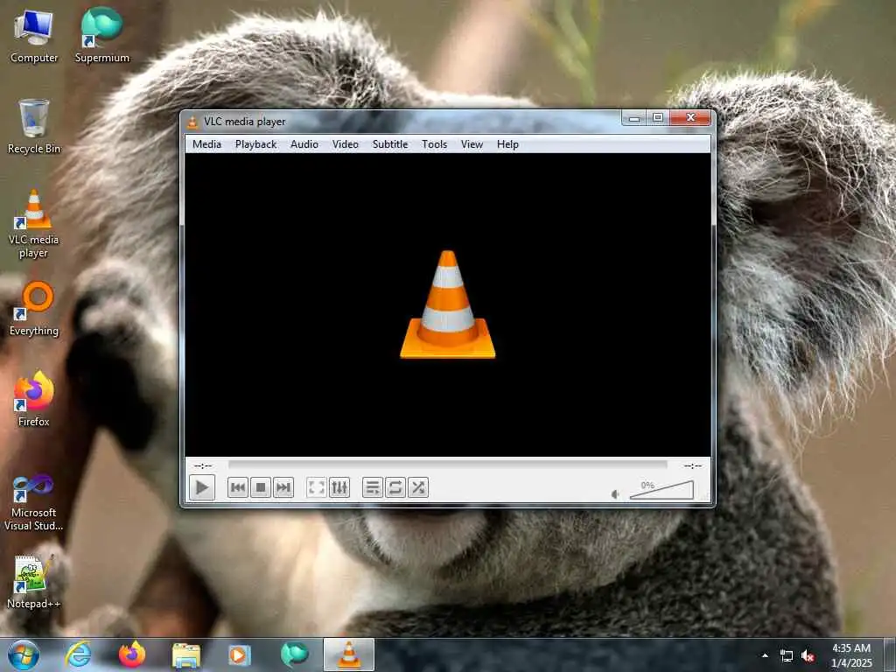Select VLC media player desktop shortcut
This screenshot has width=896, height=672.
click(34, 223)
